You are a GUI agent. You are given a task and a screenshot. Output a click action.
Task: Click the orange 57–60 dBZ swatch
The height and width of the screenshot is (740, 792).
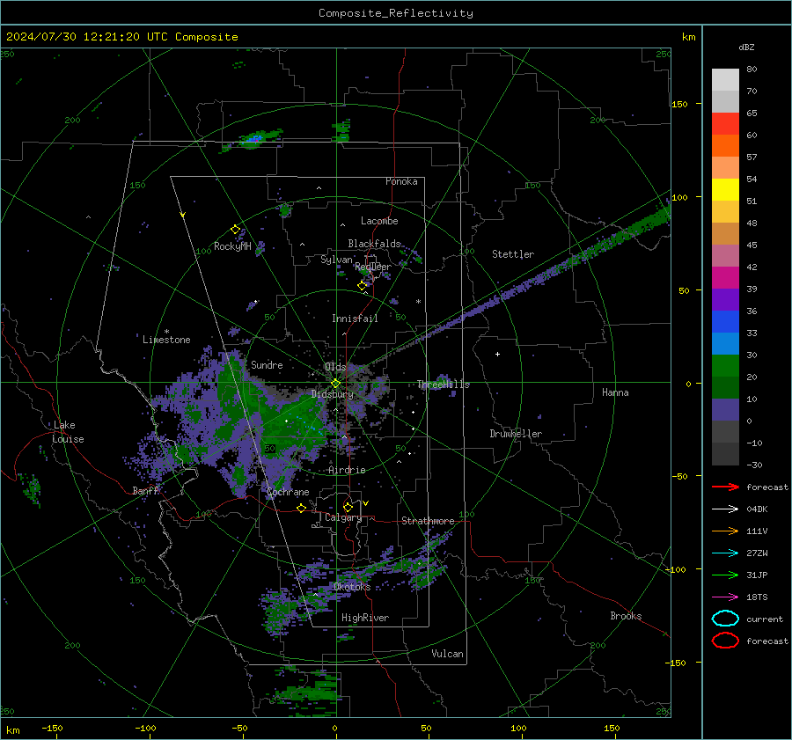click(x=725, y=146)
